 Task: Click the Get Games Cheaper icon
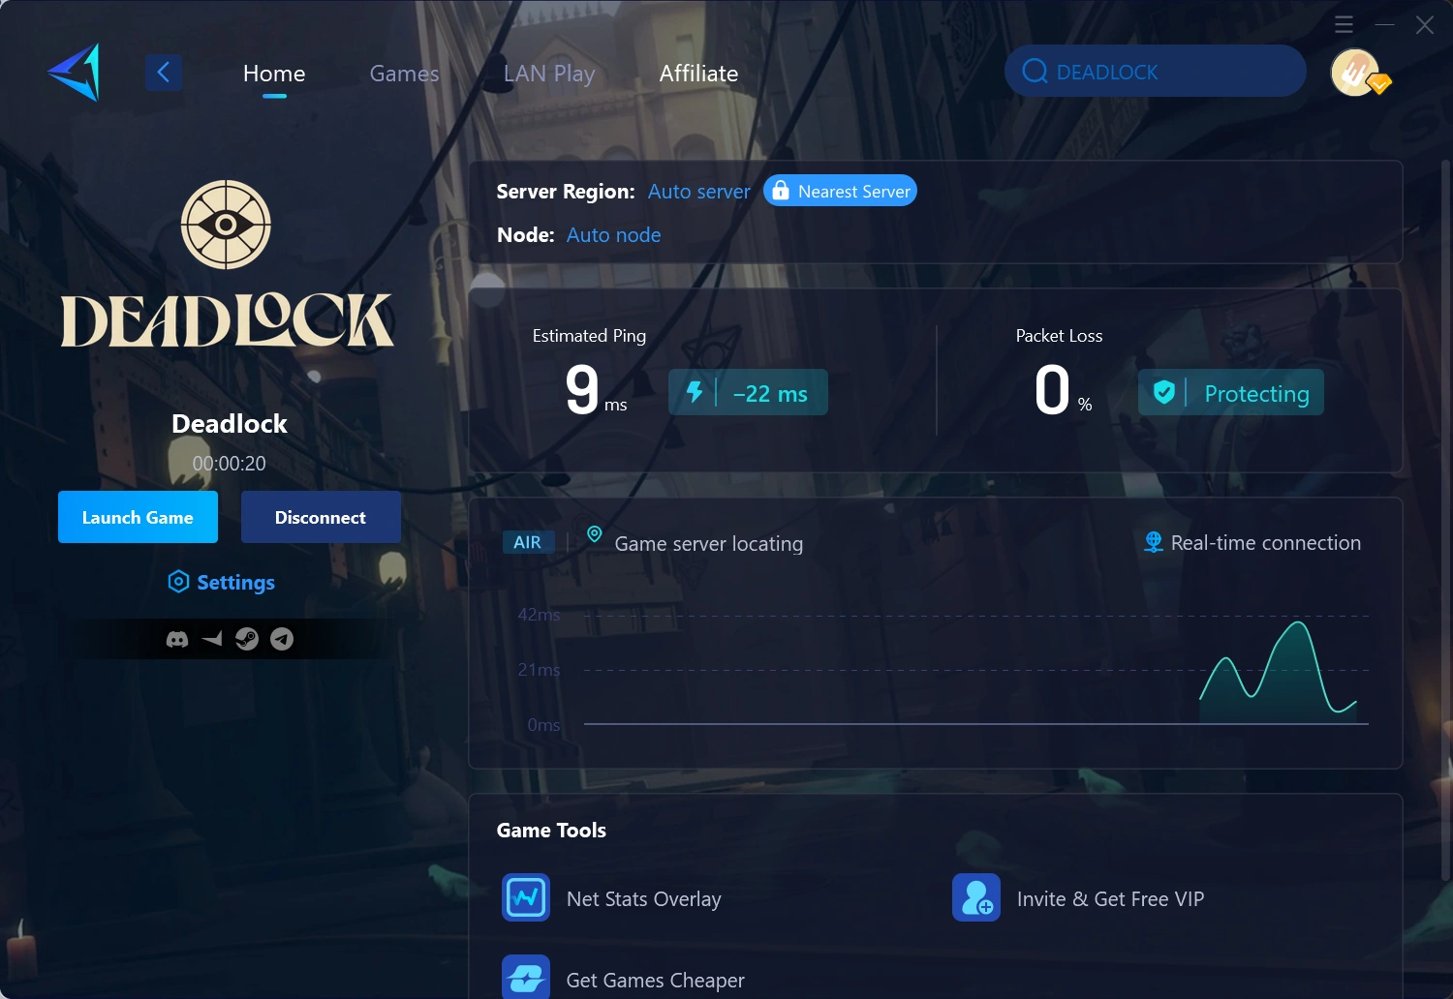[x=526, y=977]
